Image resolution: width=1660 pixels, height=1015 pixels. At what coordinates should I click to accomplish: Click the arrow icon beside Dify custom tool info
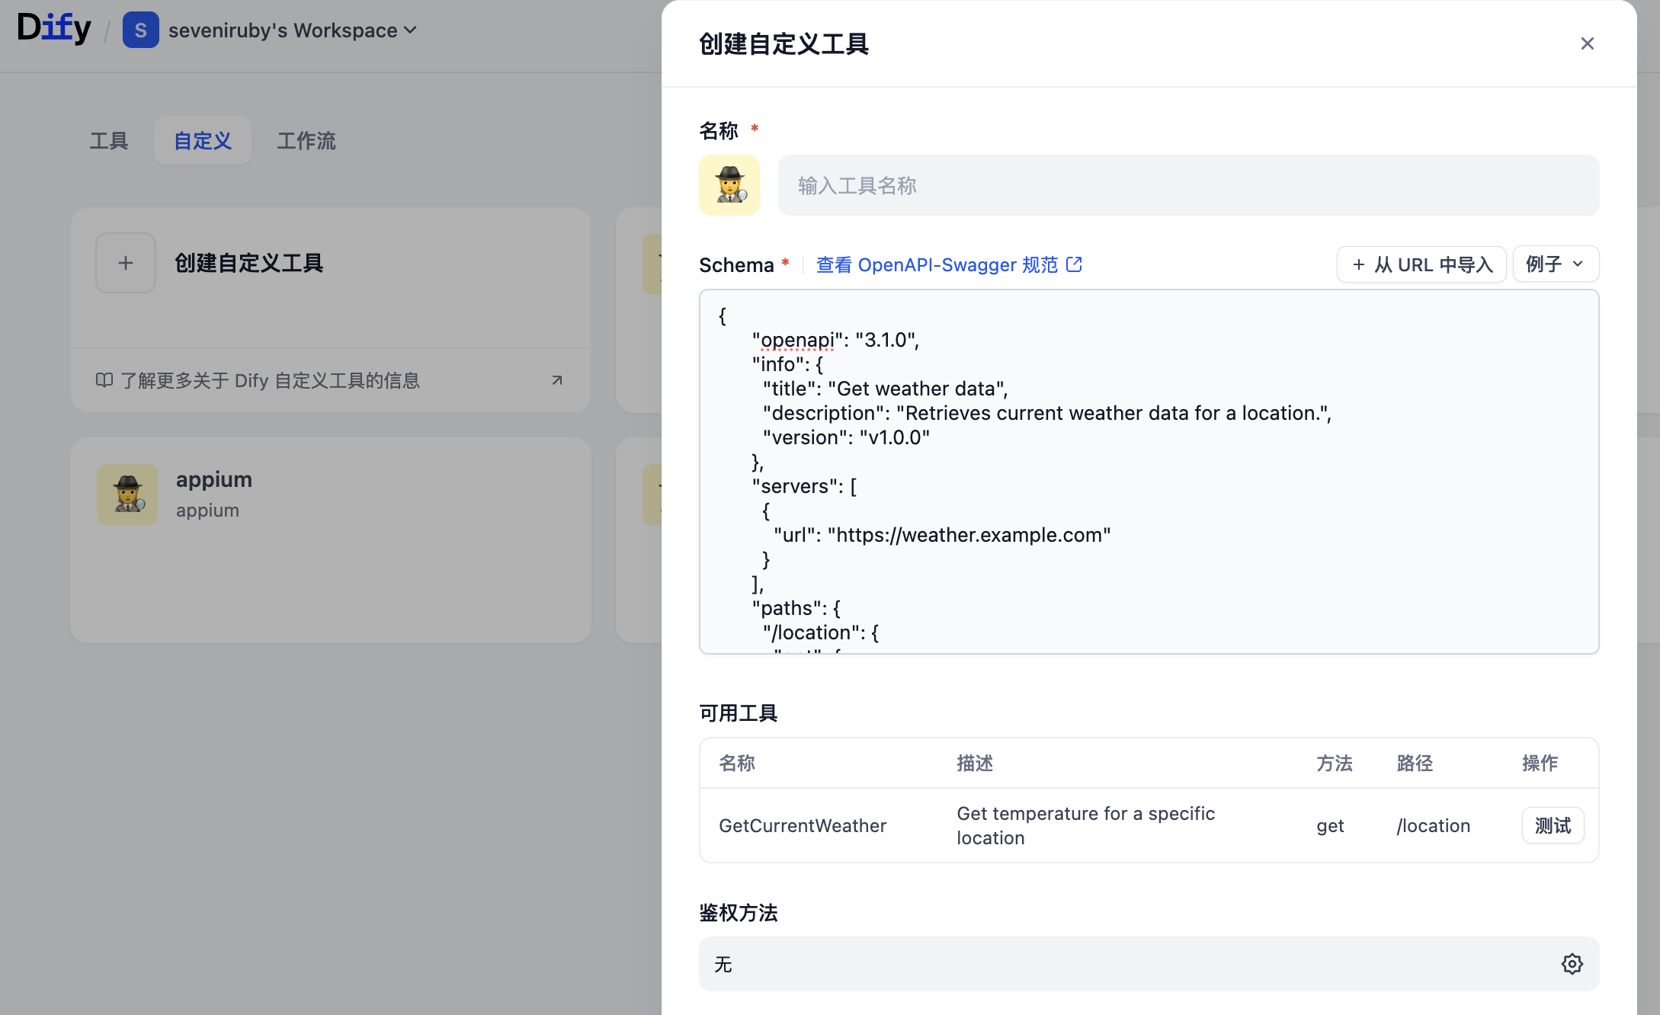(x=557, y=380)
